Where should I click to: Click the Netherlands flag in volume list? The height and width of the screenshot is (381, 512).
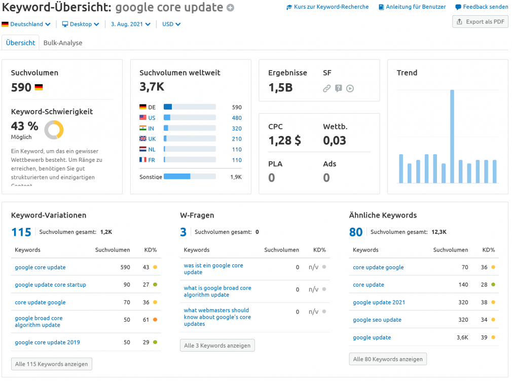[142, 149]
